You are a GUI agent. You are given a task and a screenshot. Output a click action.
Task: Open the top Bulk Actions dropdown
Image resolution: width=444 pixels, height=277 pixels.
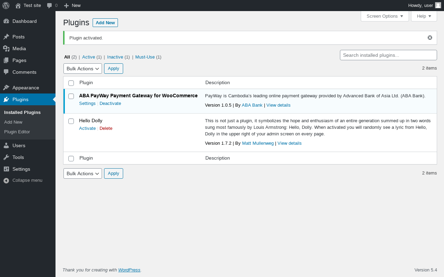(83, 69)
